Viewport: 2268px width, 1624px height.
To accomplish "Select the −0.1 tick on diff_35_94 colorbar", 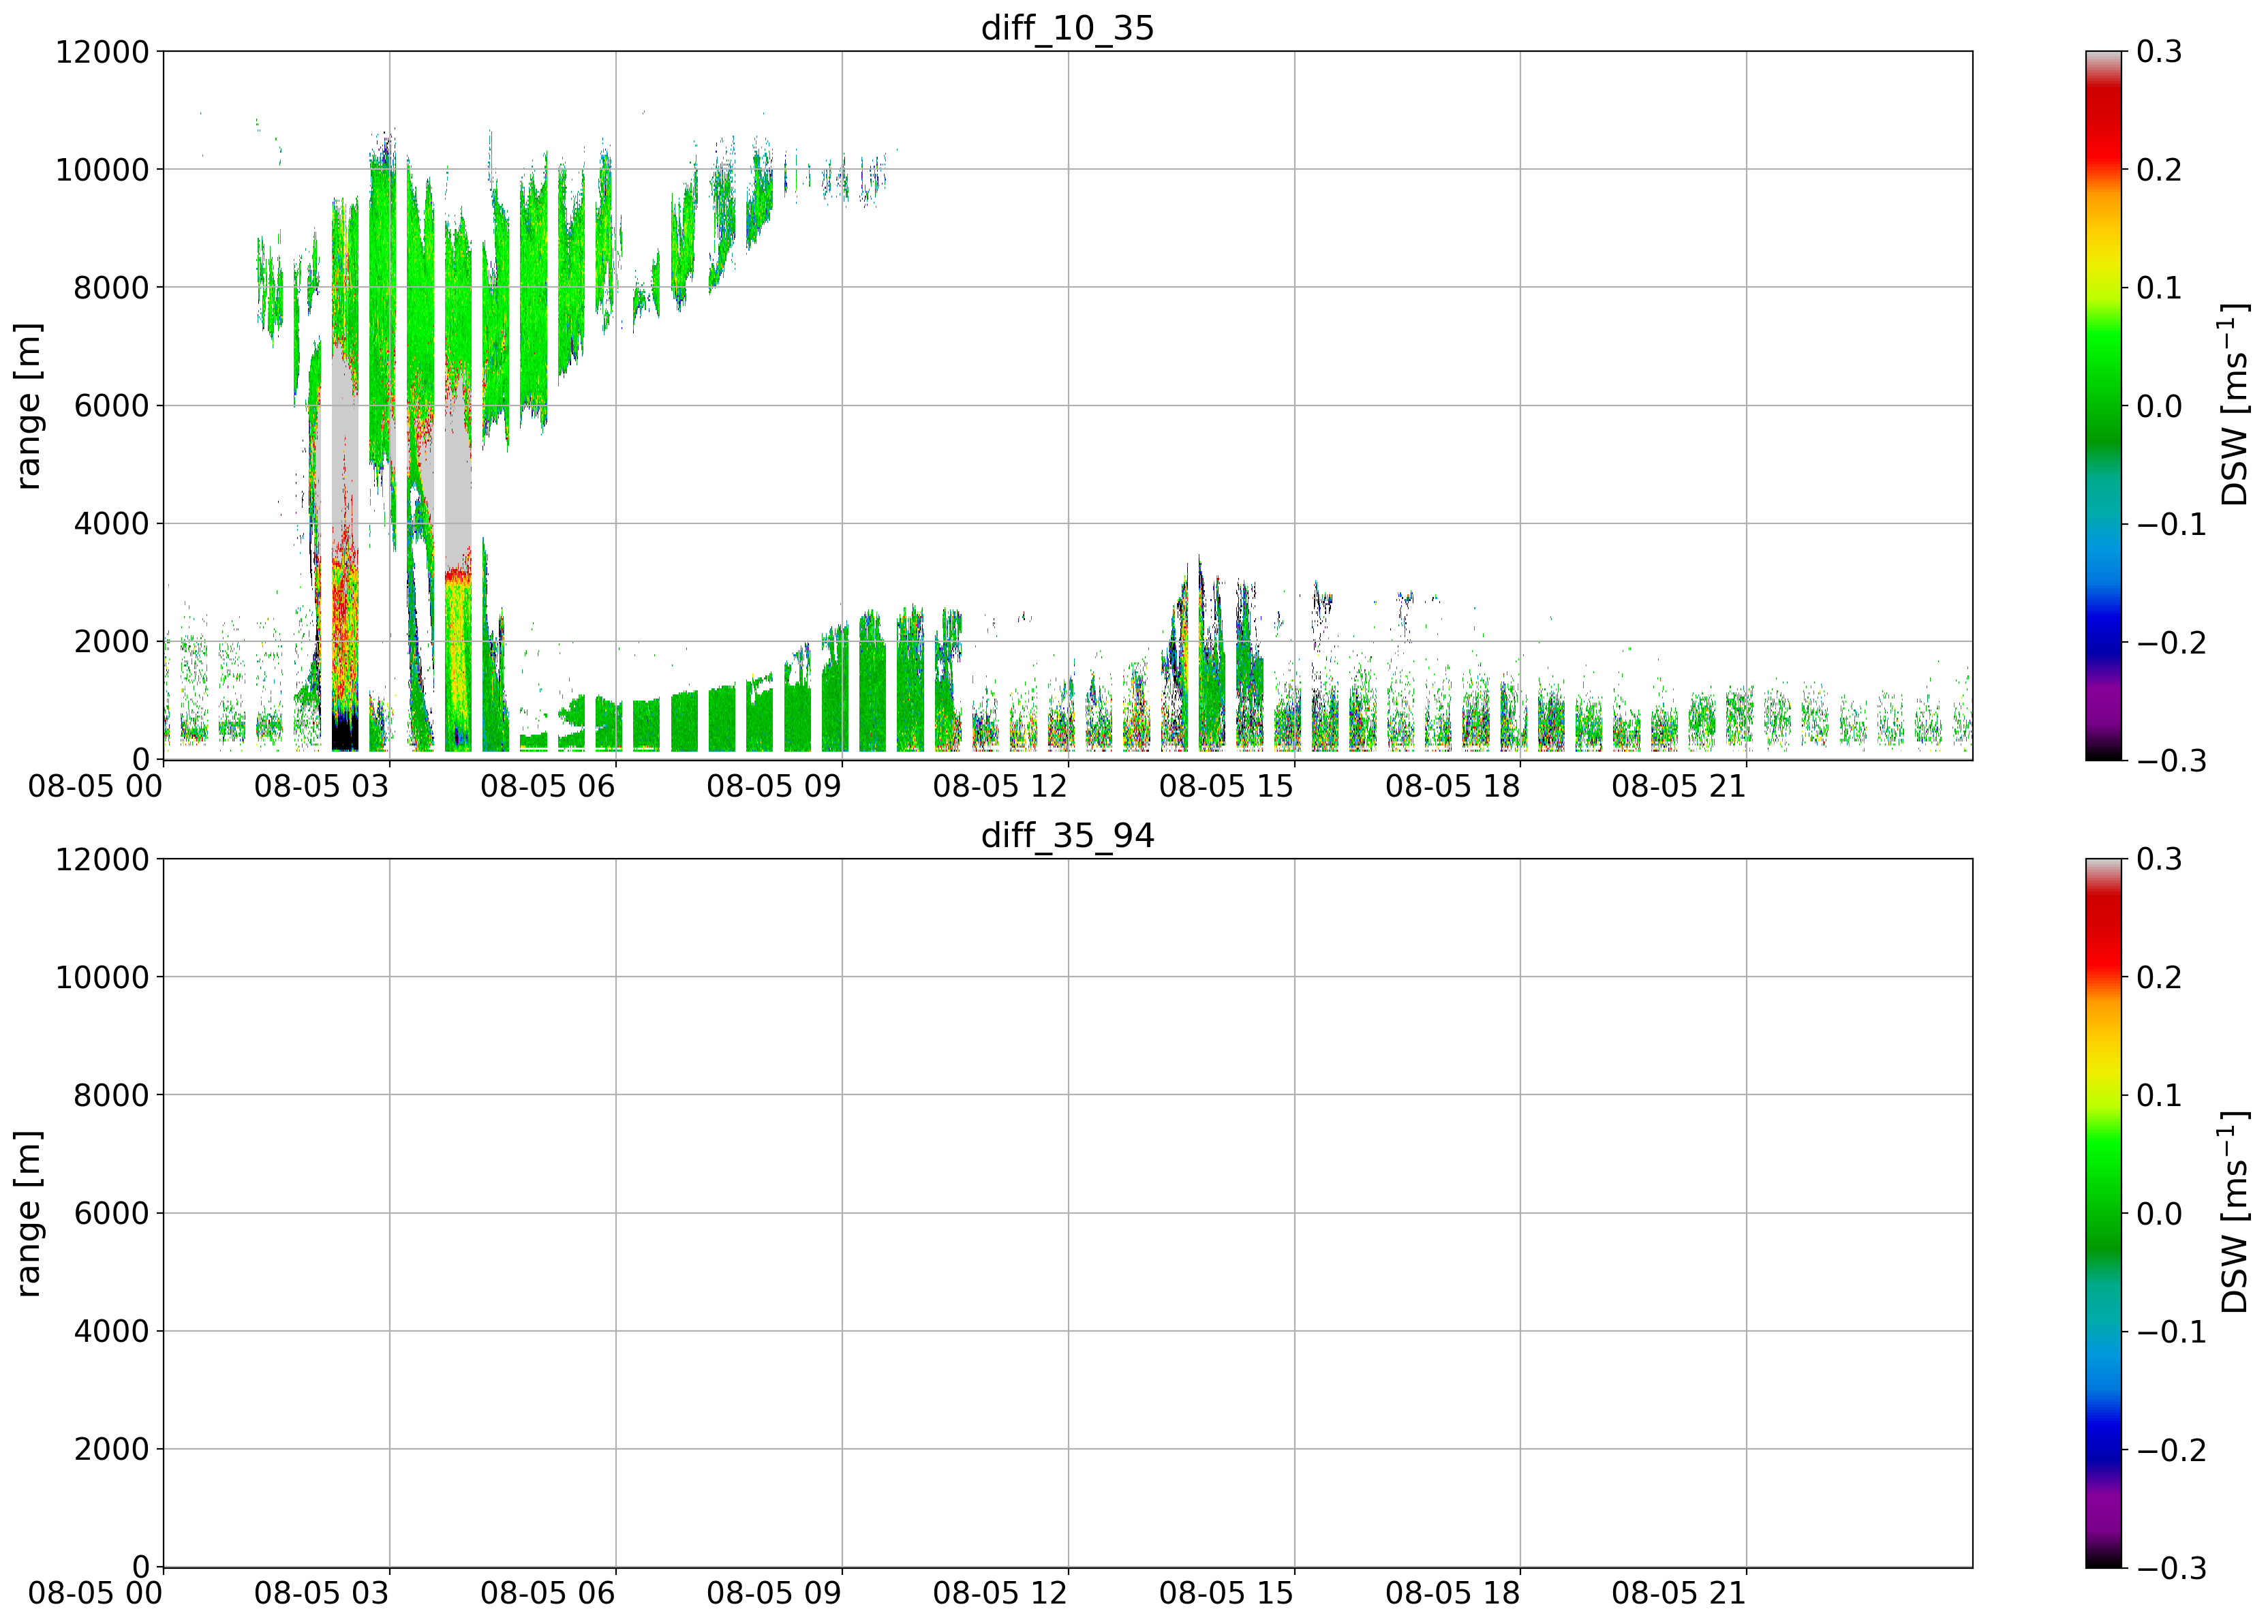I will [2171, 1331].
